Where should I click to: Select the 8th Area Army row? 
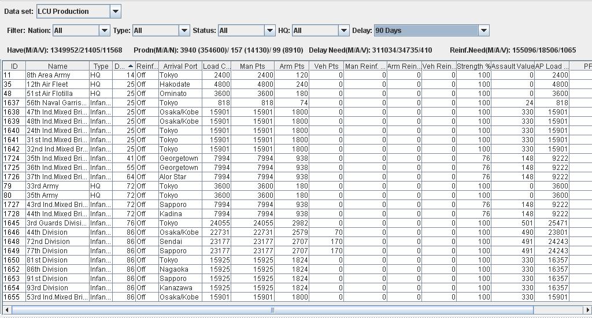click(x=297, y=75)
